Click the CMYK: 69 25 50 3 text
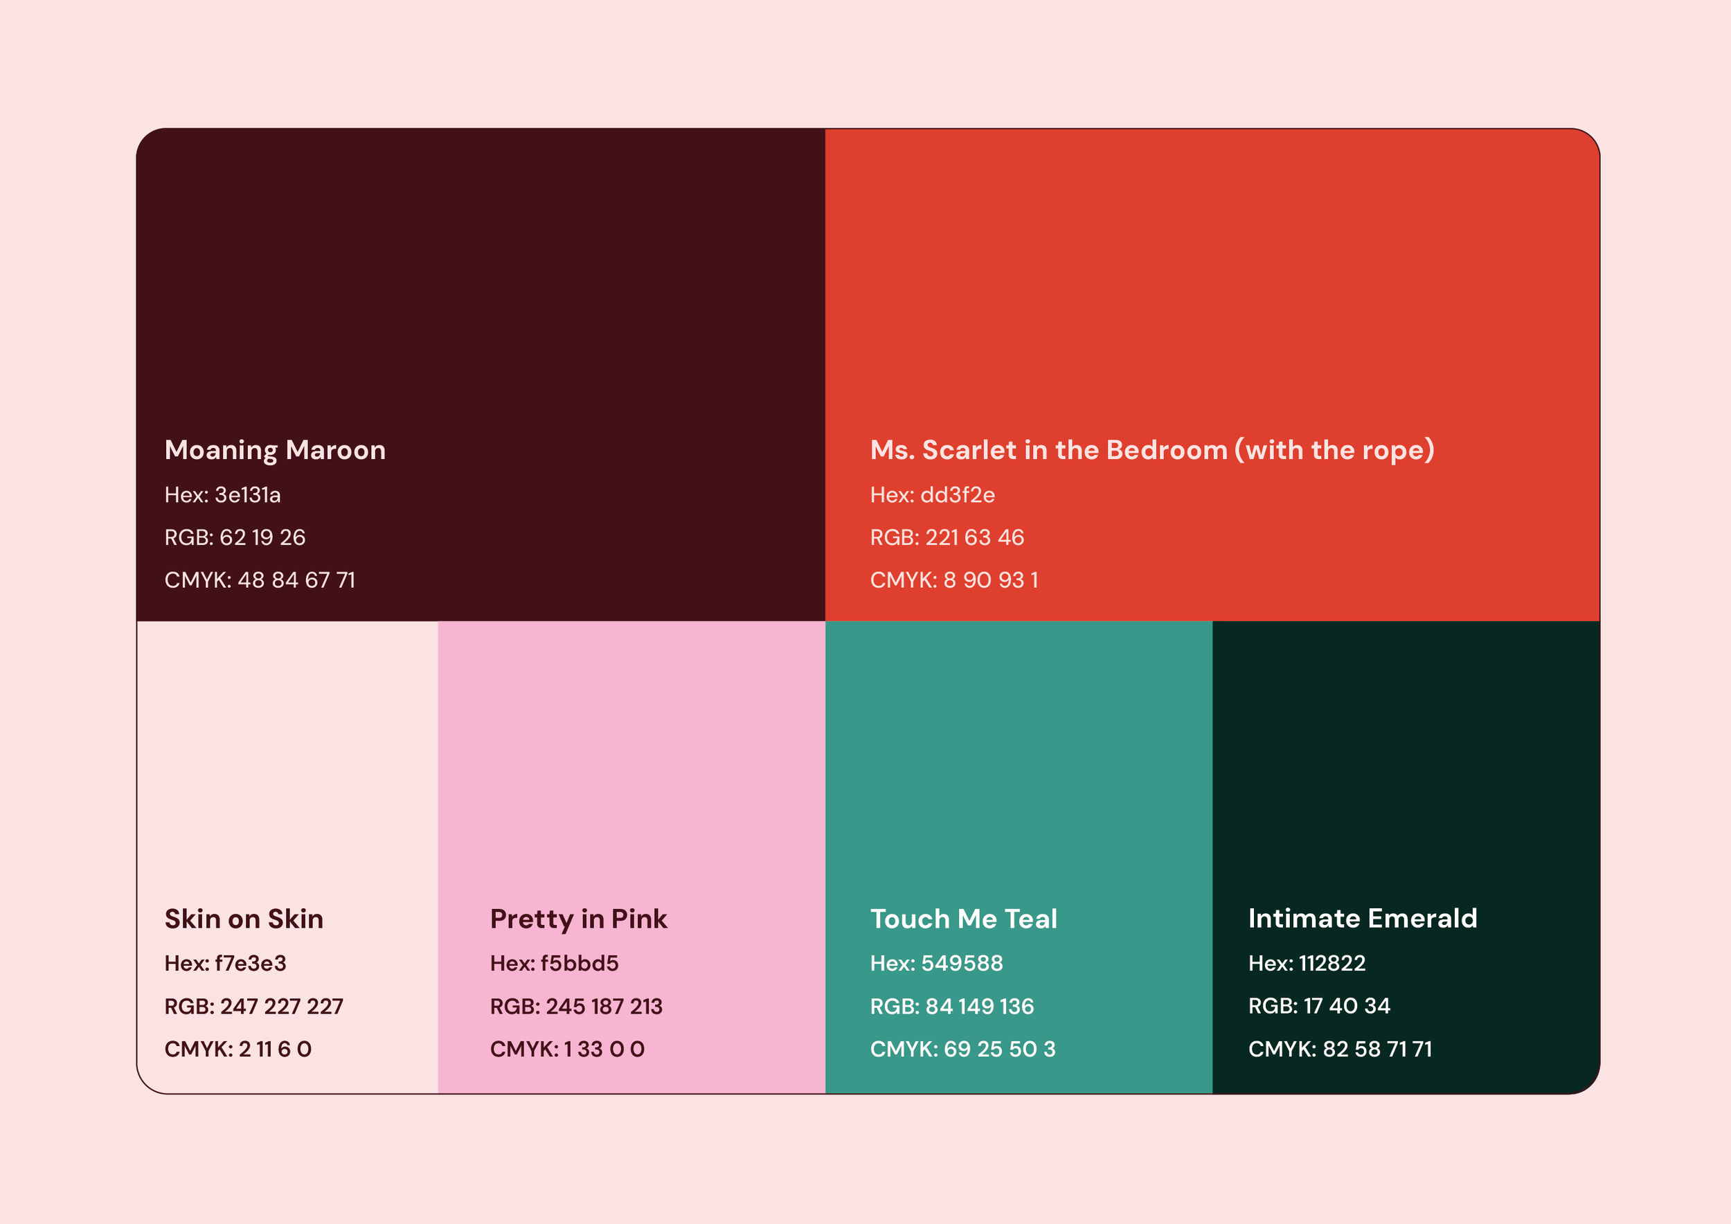 962,1048
